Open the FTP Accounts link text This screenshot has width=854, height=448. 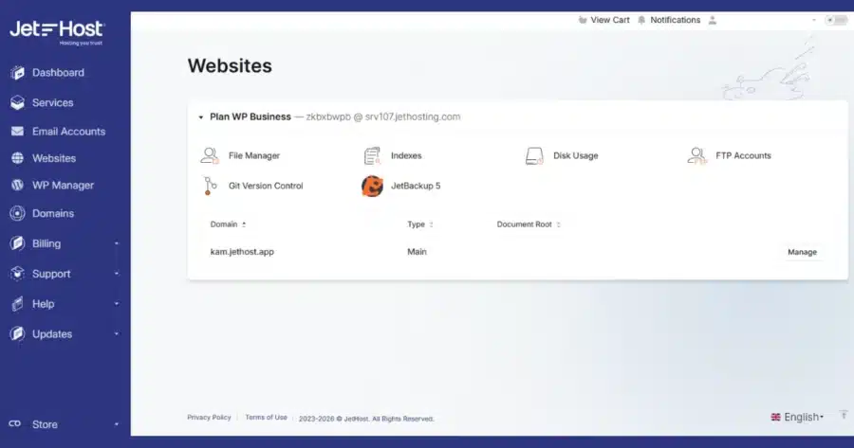[743, 155]
